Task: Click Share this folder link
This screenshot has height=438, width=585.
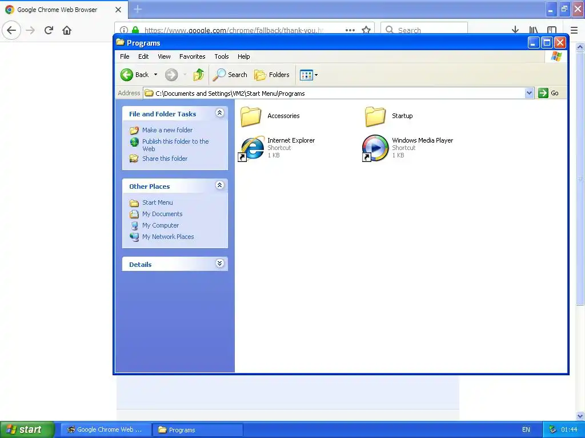Action: point(165,159)
